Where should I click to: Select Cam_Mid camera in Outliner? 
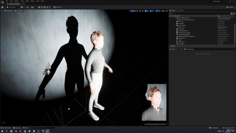click(x=181, y=24)
